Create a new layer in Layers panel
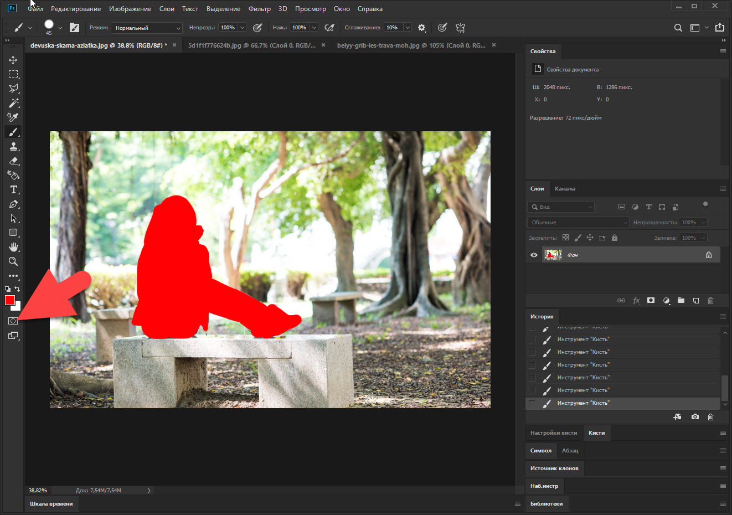 pos(696,301)
